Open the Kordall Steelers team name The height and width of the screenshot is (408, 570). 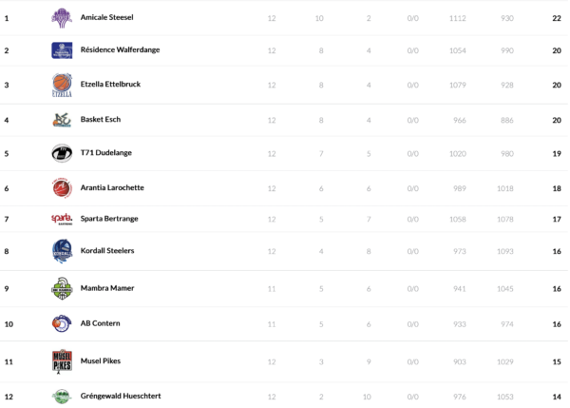pos(107,251)
